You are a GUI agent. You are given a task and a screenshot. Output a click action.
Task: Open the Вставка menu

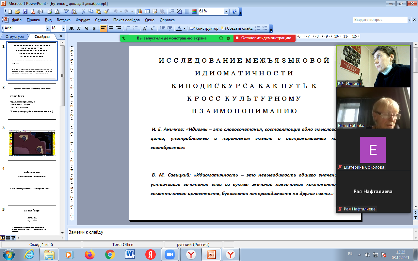[x=63, y=20]
